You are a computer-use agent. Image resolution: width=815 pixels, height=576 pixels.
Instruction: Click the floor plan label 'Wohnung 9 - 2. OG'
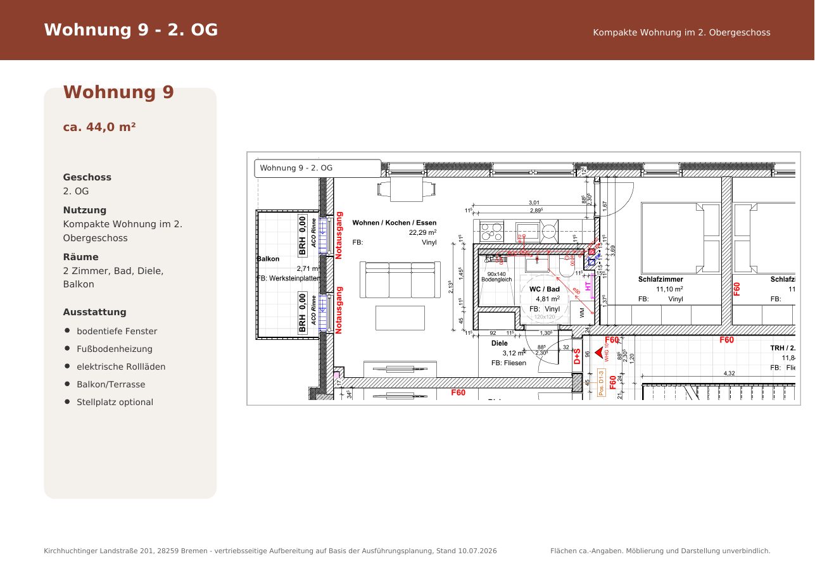296,168
